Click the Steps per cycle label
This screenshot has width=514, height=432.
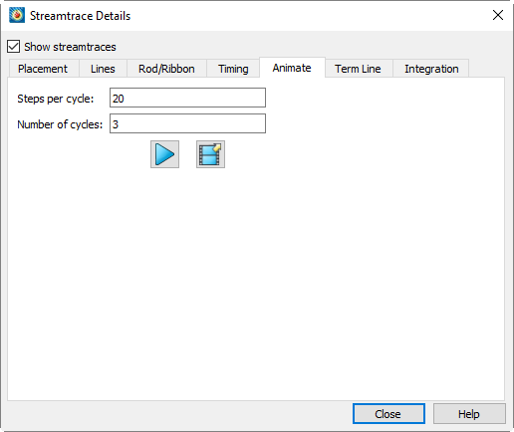(56, 99)
